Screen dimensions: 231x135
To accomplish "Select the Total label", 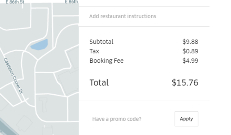I will pos(99,82).
